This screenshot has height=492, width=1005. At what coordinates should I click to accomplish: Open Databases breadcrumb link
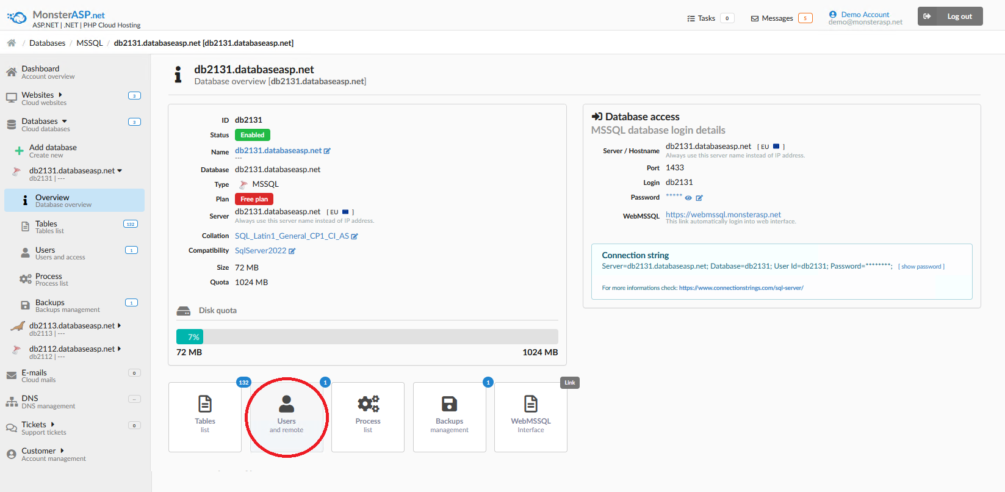47,43
